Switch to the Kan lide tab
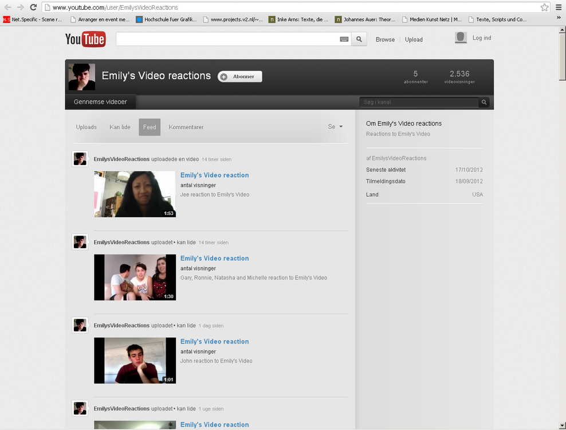The image size is (566, 430). coord(120,127)
